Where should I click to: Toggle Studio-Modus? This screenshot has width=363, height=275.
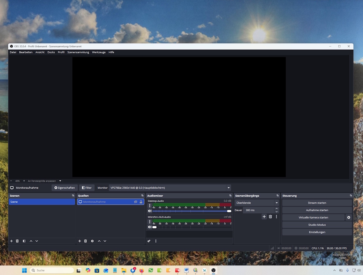317,225
